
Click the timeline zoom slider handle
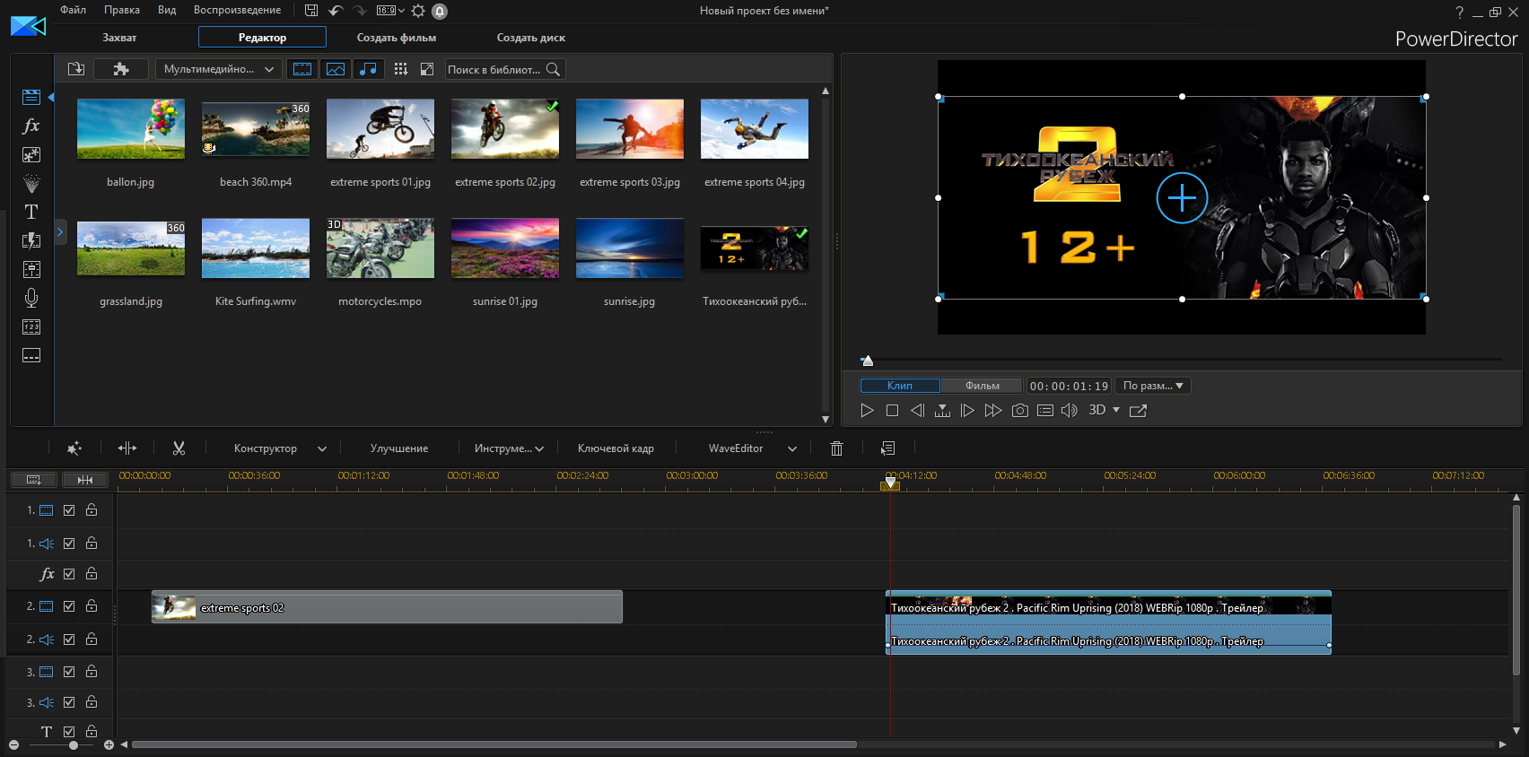click(74, 745)
